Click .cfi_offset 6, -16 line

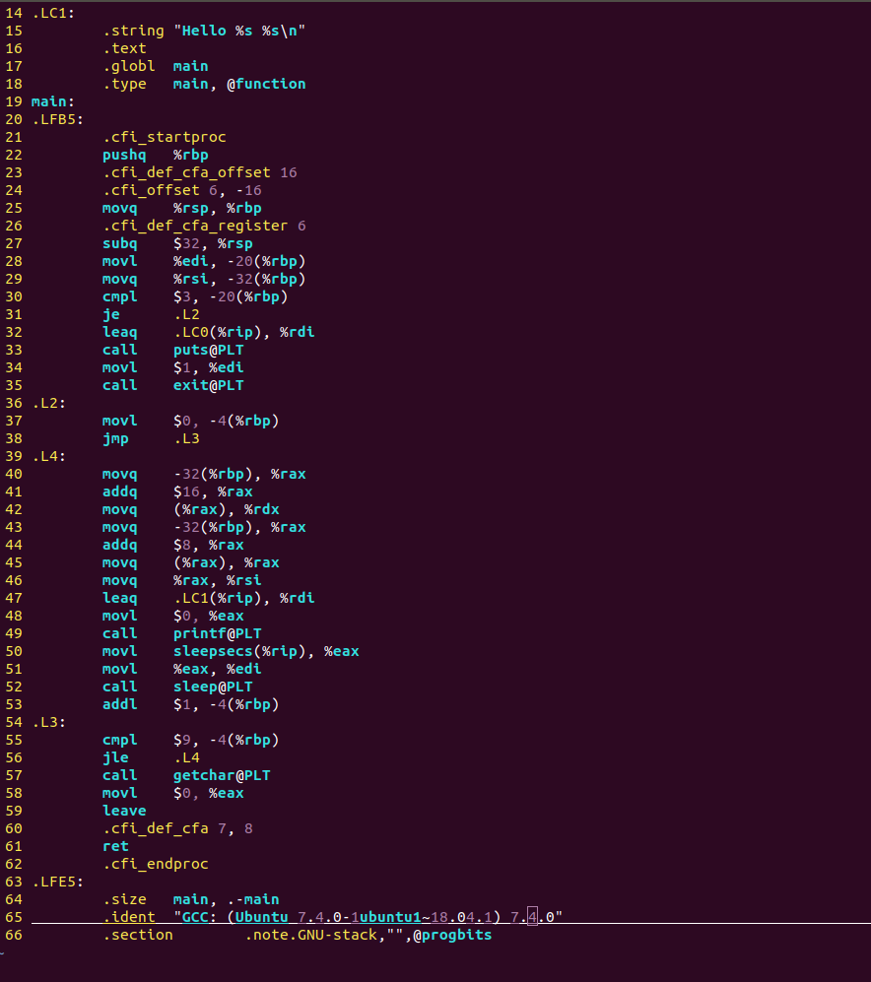click(x=182, y=190)
